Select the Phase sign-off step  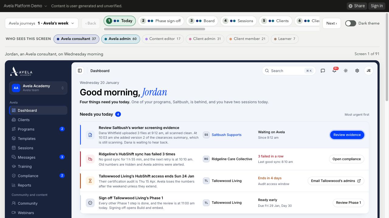tap(161, 21)
